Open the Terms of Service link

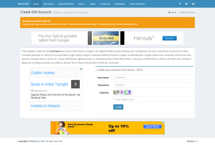click(137, 4)
